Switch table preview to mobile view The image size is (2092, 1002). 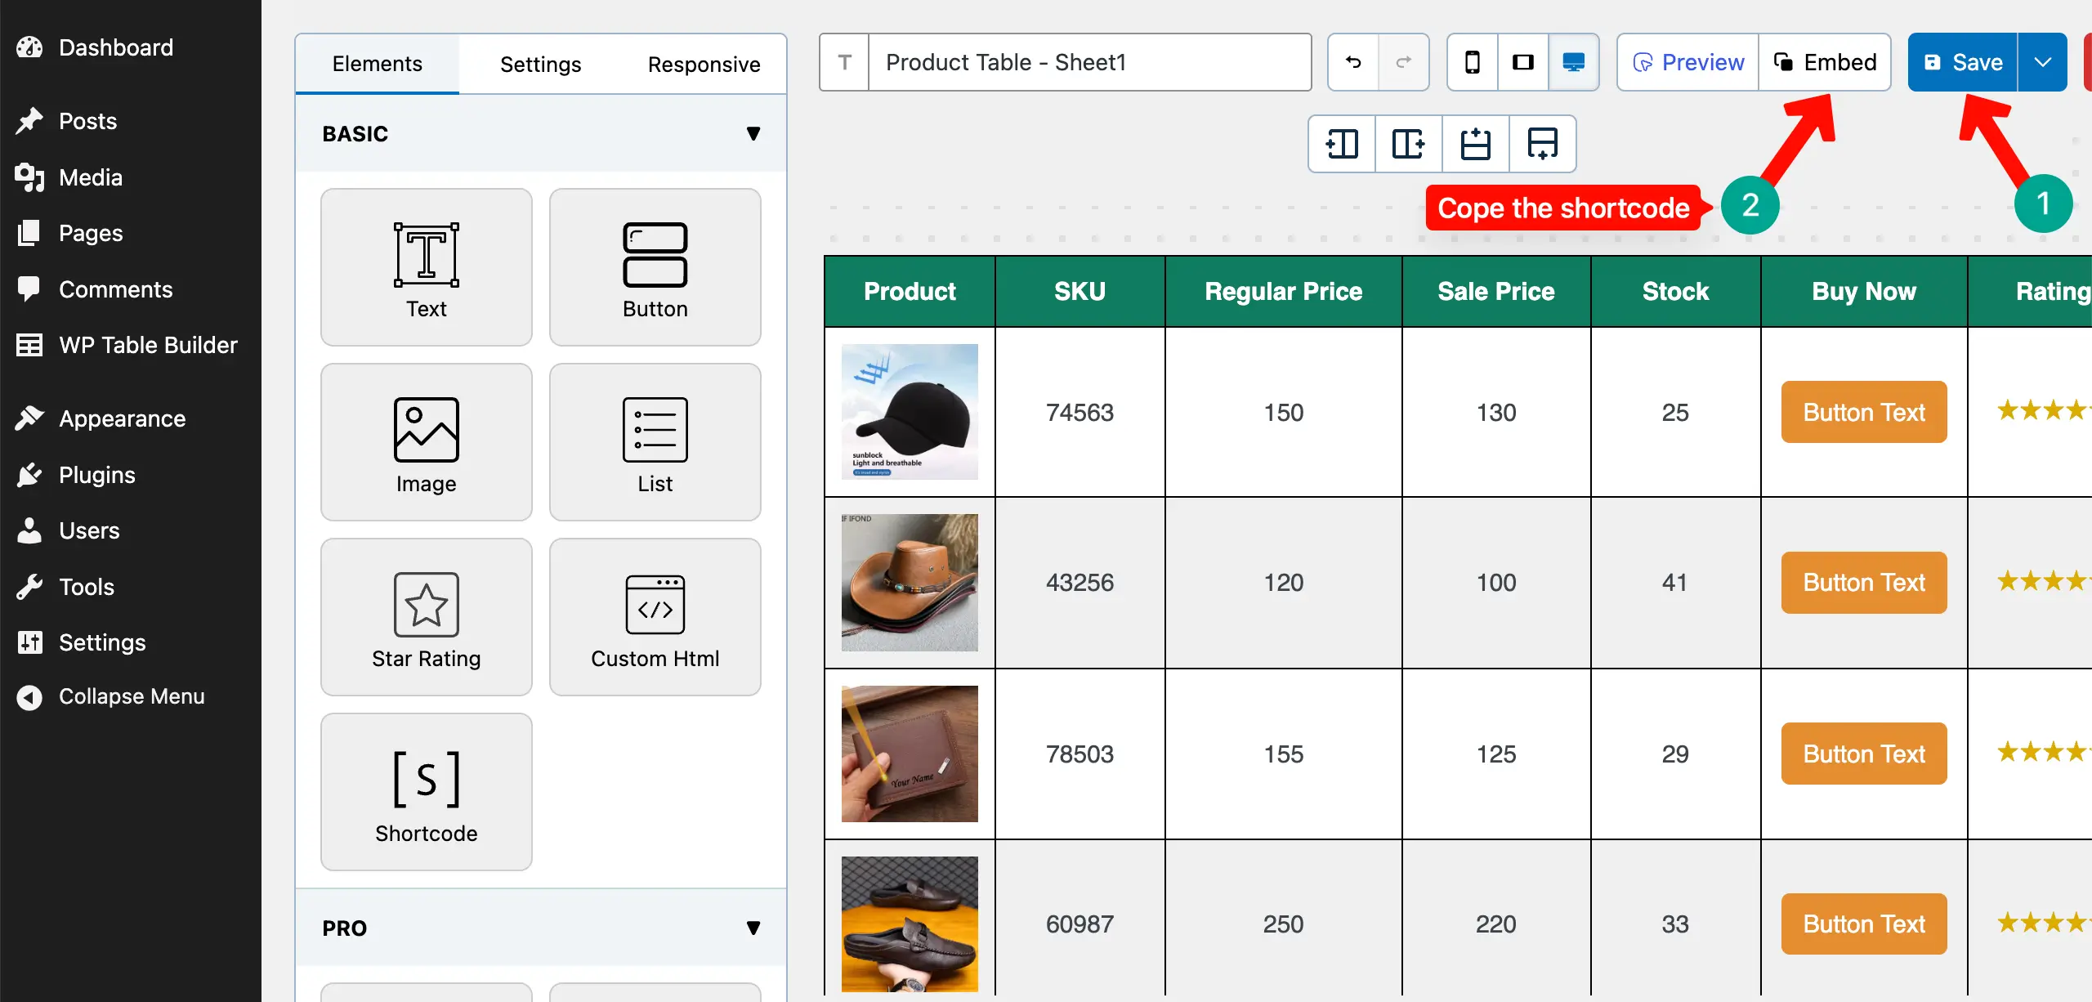click(x=1473, y=62)
